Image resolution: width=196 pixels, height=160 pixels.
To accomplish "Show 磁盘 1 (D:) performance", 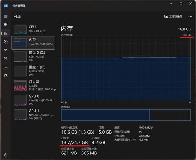I will (33, 71).
